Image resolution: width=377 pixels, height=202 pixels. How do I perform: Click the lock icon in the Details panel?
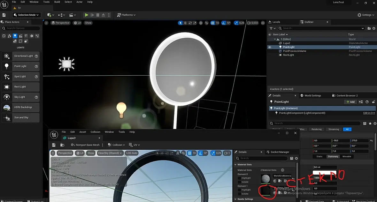tap(373, 102)
